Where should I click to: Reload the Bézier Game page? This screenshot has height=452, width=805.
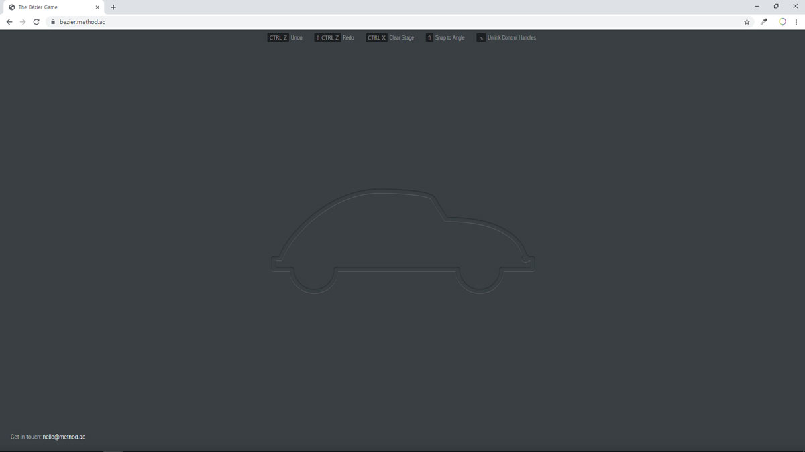click(36, 22)
